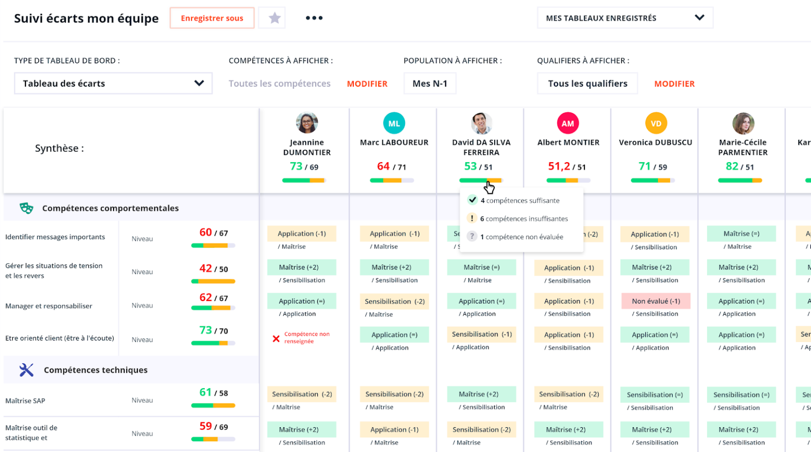Click the AM avatar for Albert MONTIER
The image size is (811, 452).
click(568, 124)
